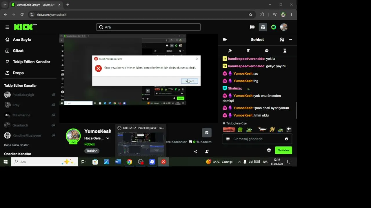371x208 pixels.
Task: Click the Windows taskbar search box
Action: 45,162
